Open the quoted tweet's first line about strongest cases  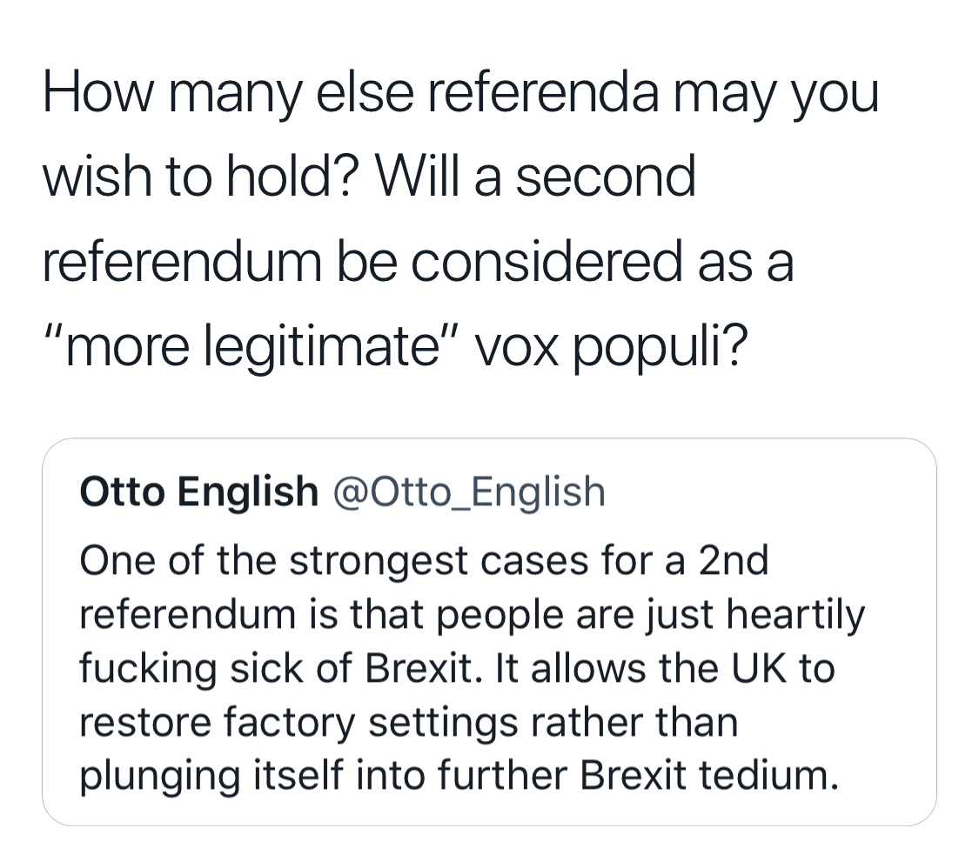pos(424,561)
